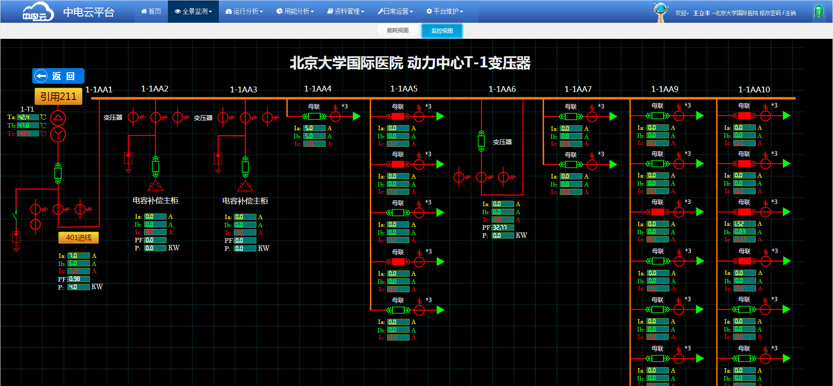The height and width of the screenshot is (386, 833).
Task: Switch to the 能耗视图 tab
Action: (x=398, y=30)
